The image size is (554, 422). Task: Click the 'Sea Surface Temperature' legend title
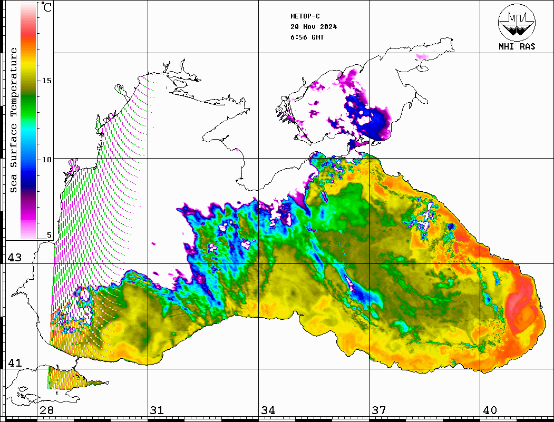click(x=13, y=120)
